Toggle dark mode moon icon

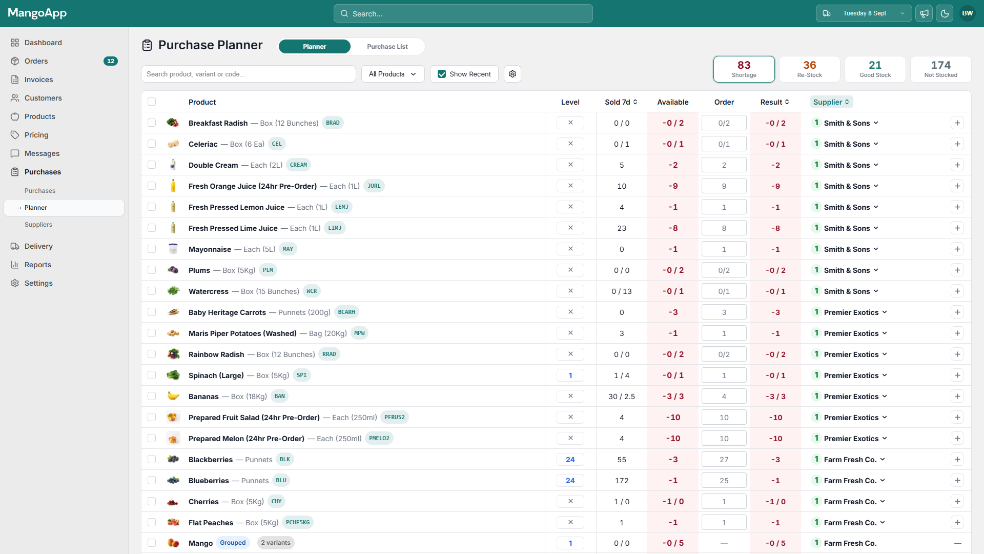point(945,13)
